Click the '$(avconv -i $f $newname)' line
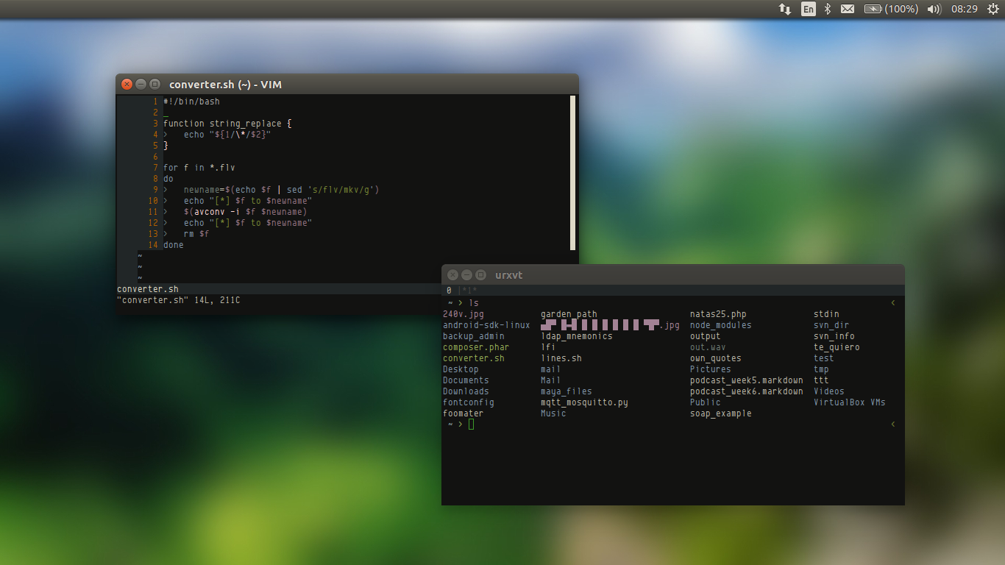1005x565 pixels. coord(245,212)
